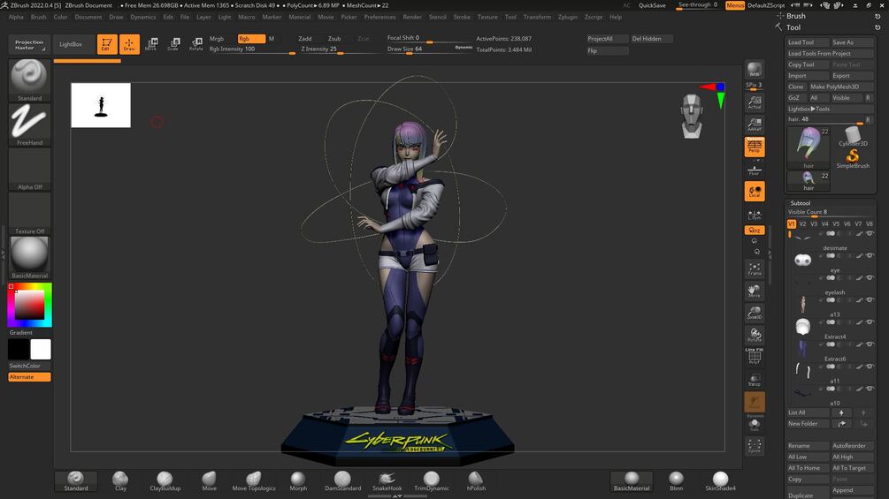Viewport: 889px width, 499px height.
Task: Enable the Zadd mode
Action: pos(305,39)
